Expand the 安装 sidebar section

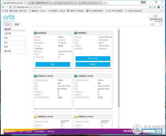click(25, 38)
